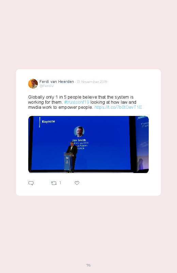
Task: Click the side screen at photo's right edge
Action: 143,144
